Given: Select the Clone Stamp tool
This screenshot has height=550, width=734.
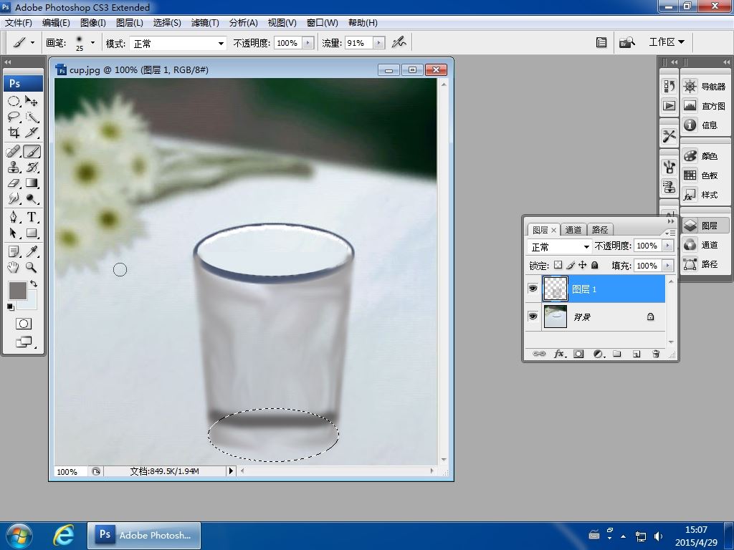Looking at the screenshot, I should 14,168.
